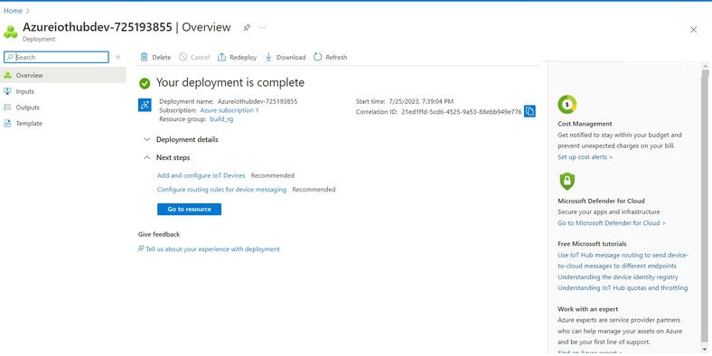Screen dimensions: 712x356
Task: Click the Work with an expert heading
Action: pyautogui.click(x=587, y=309)
